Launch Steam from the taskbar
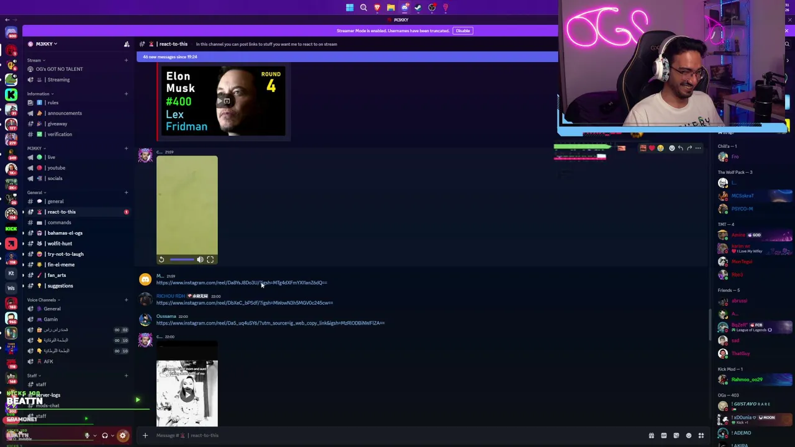The height and width of the screenshot is (447, 795). click(x=418, y=7)
